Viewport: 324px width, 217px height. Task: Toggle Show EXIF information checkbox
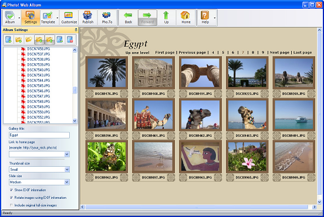[x=11, y=190]
